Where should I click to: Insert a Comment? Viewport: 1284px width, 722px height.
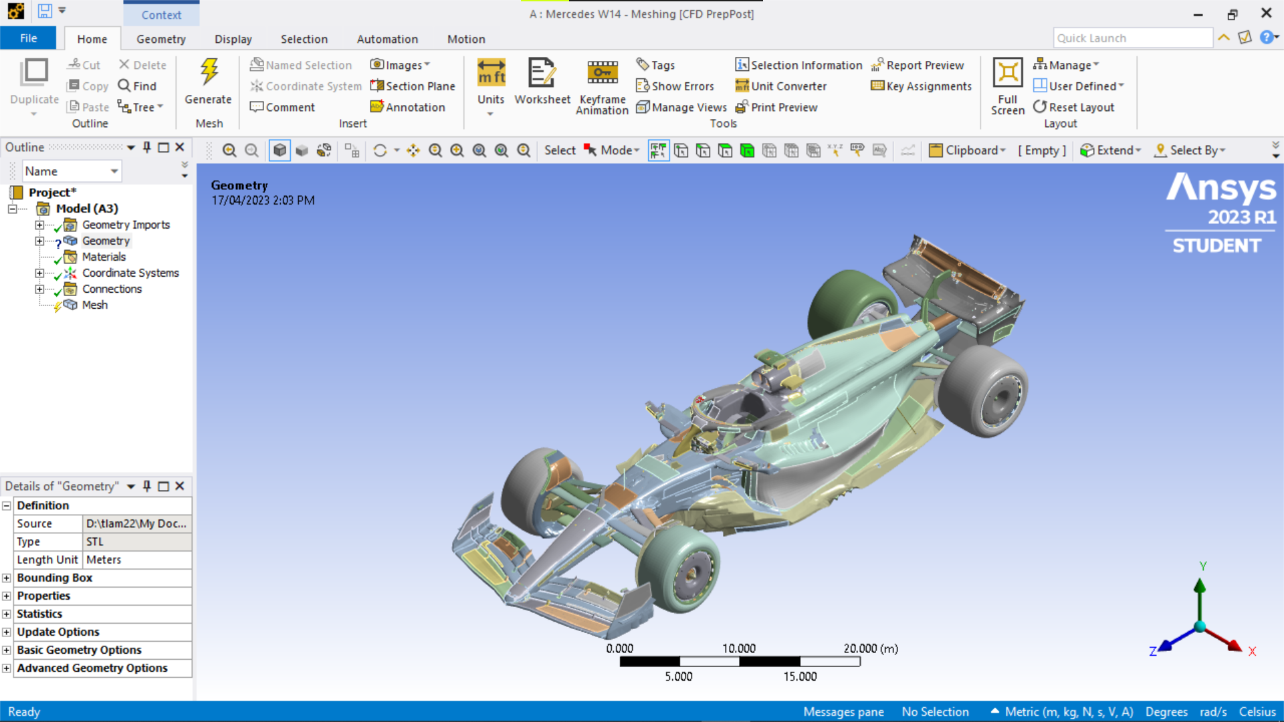[x=282, y=107]
